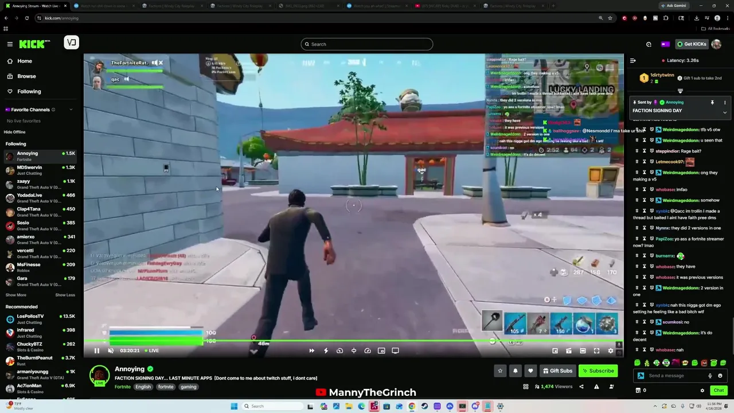Click the gaming tag
Image resolution: width=734 pixels, height=413 pixels.
[x=189, y=387]
